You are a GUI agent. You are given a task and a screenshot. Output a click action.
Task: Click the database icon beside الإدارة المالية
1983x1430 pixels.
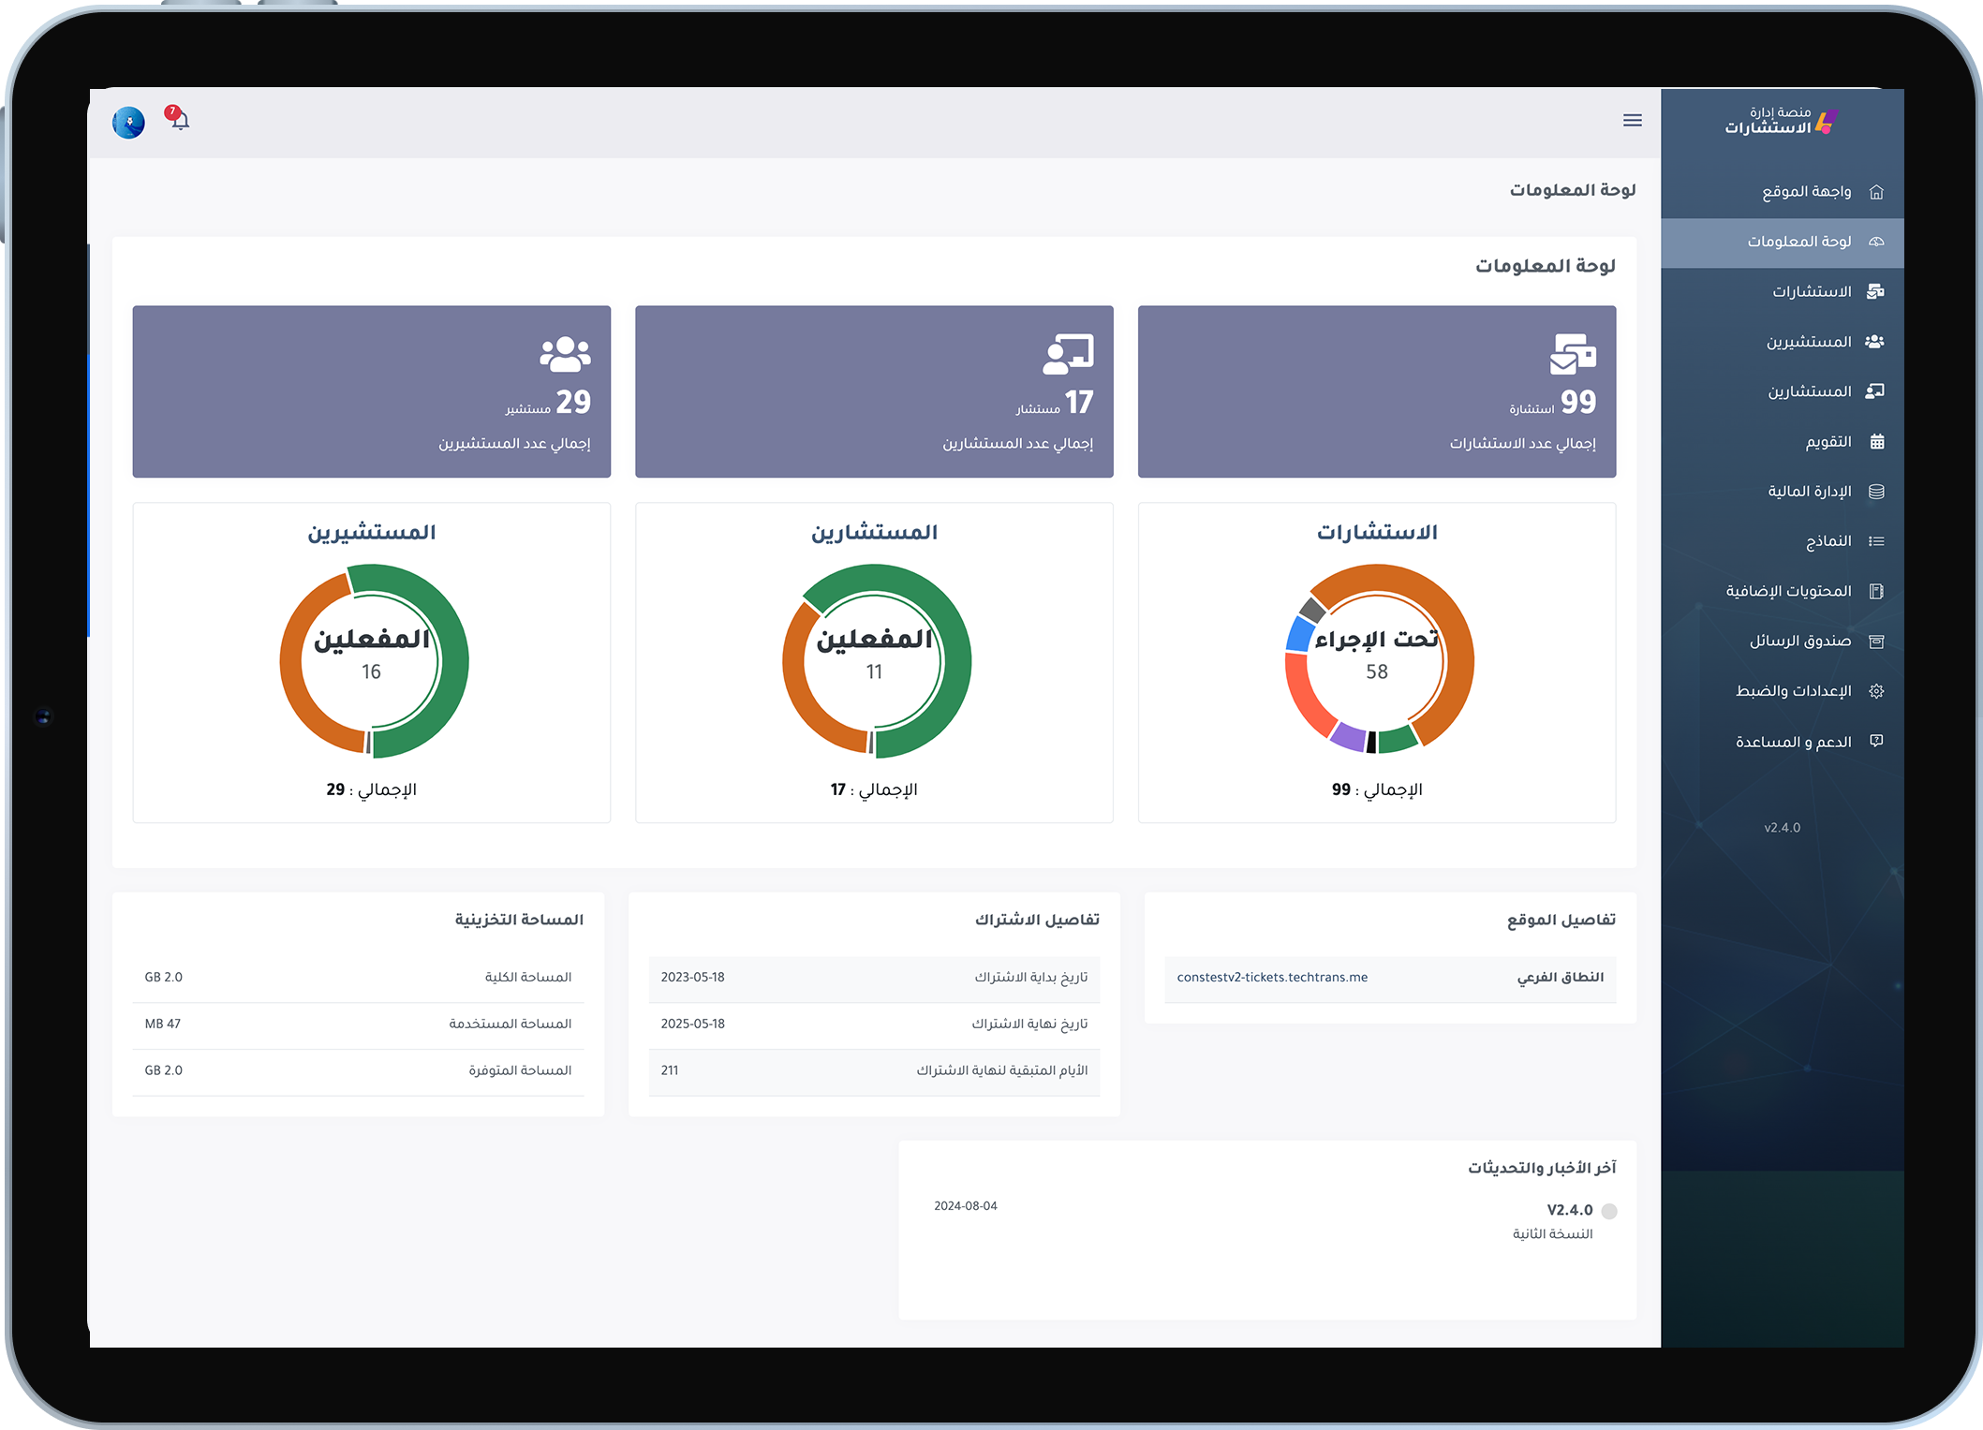pyautogui.click(x=1876, y=492)
